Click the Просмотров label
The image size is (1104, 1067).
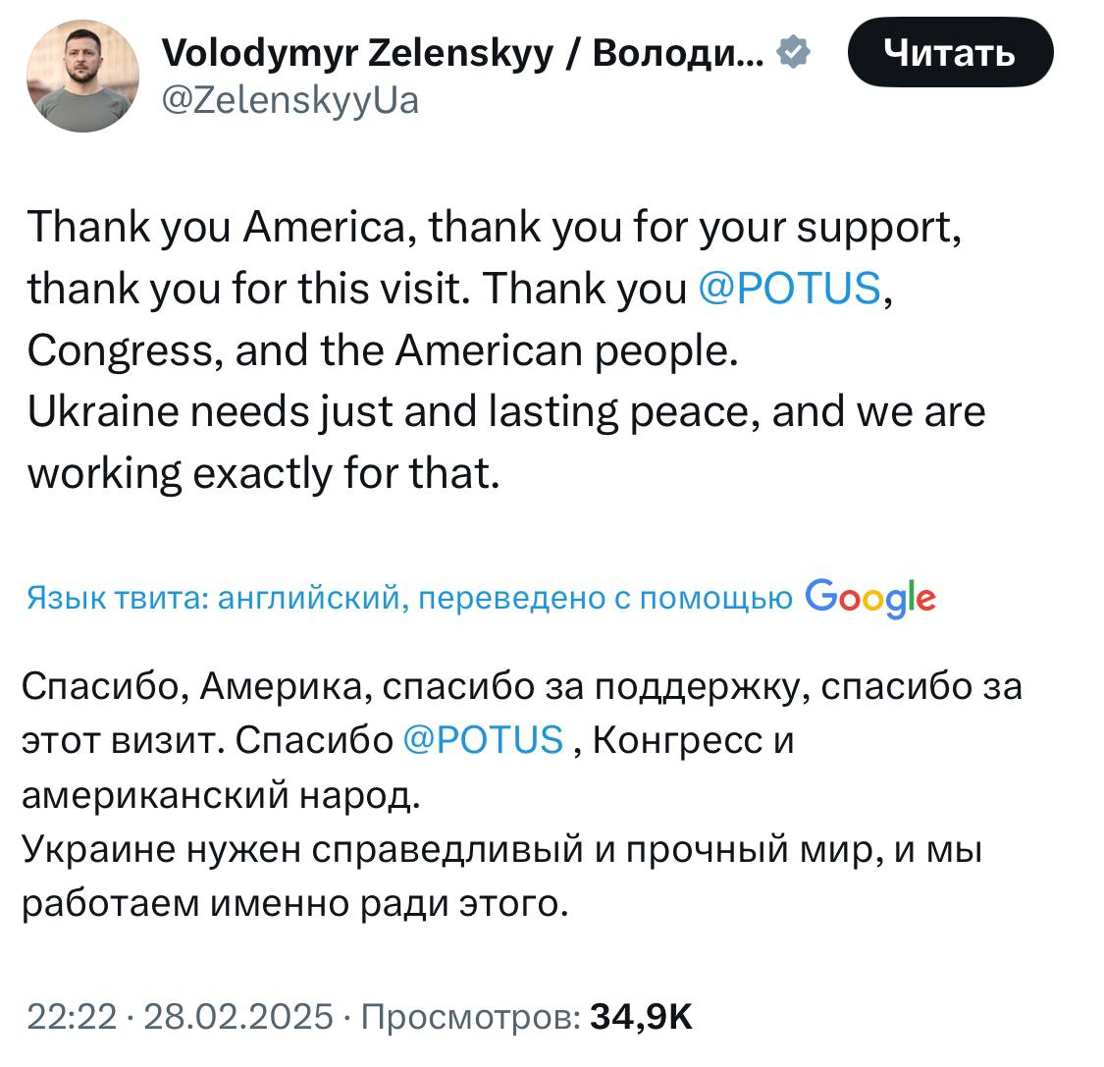tap(470, 1016)
